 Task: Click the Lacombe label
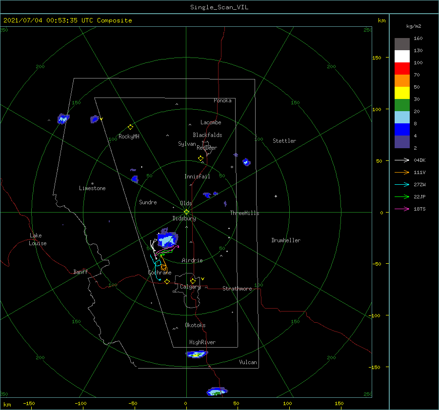click(211, 122)
